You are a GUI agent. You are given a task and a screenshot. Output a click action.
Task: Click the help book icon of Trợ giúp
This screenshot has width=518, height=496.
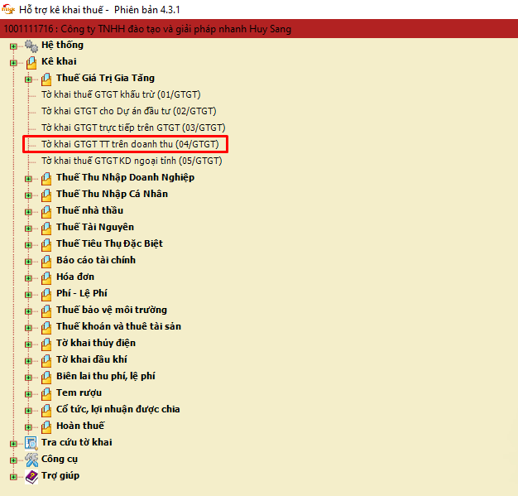pos(31,477)
